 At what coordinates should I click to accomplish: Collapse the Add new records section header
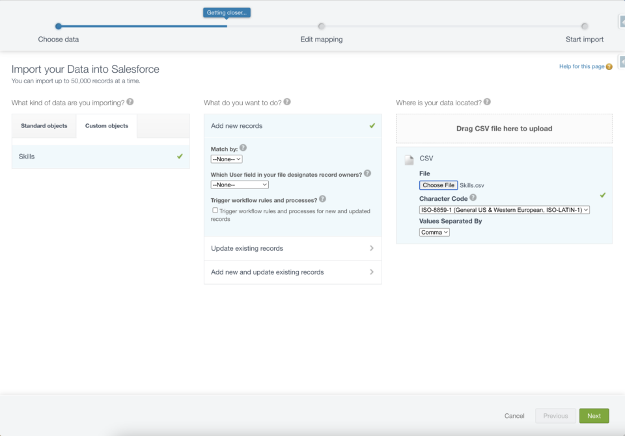292,125
